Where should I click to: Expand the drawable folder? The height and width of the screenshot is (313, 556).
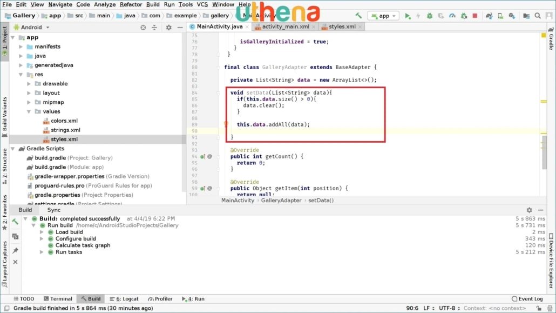pos(29,83)
